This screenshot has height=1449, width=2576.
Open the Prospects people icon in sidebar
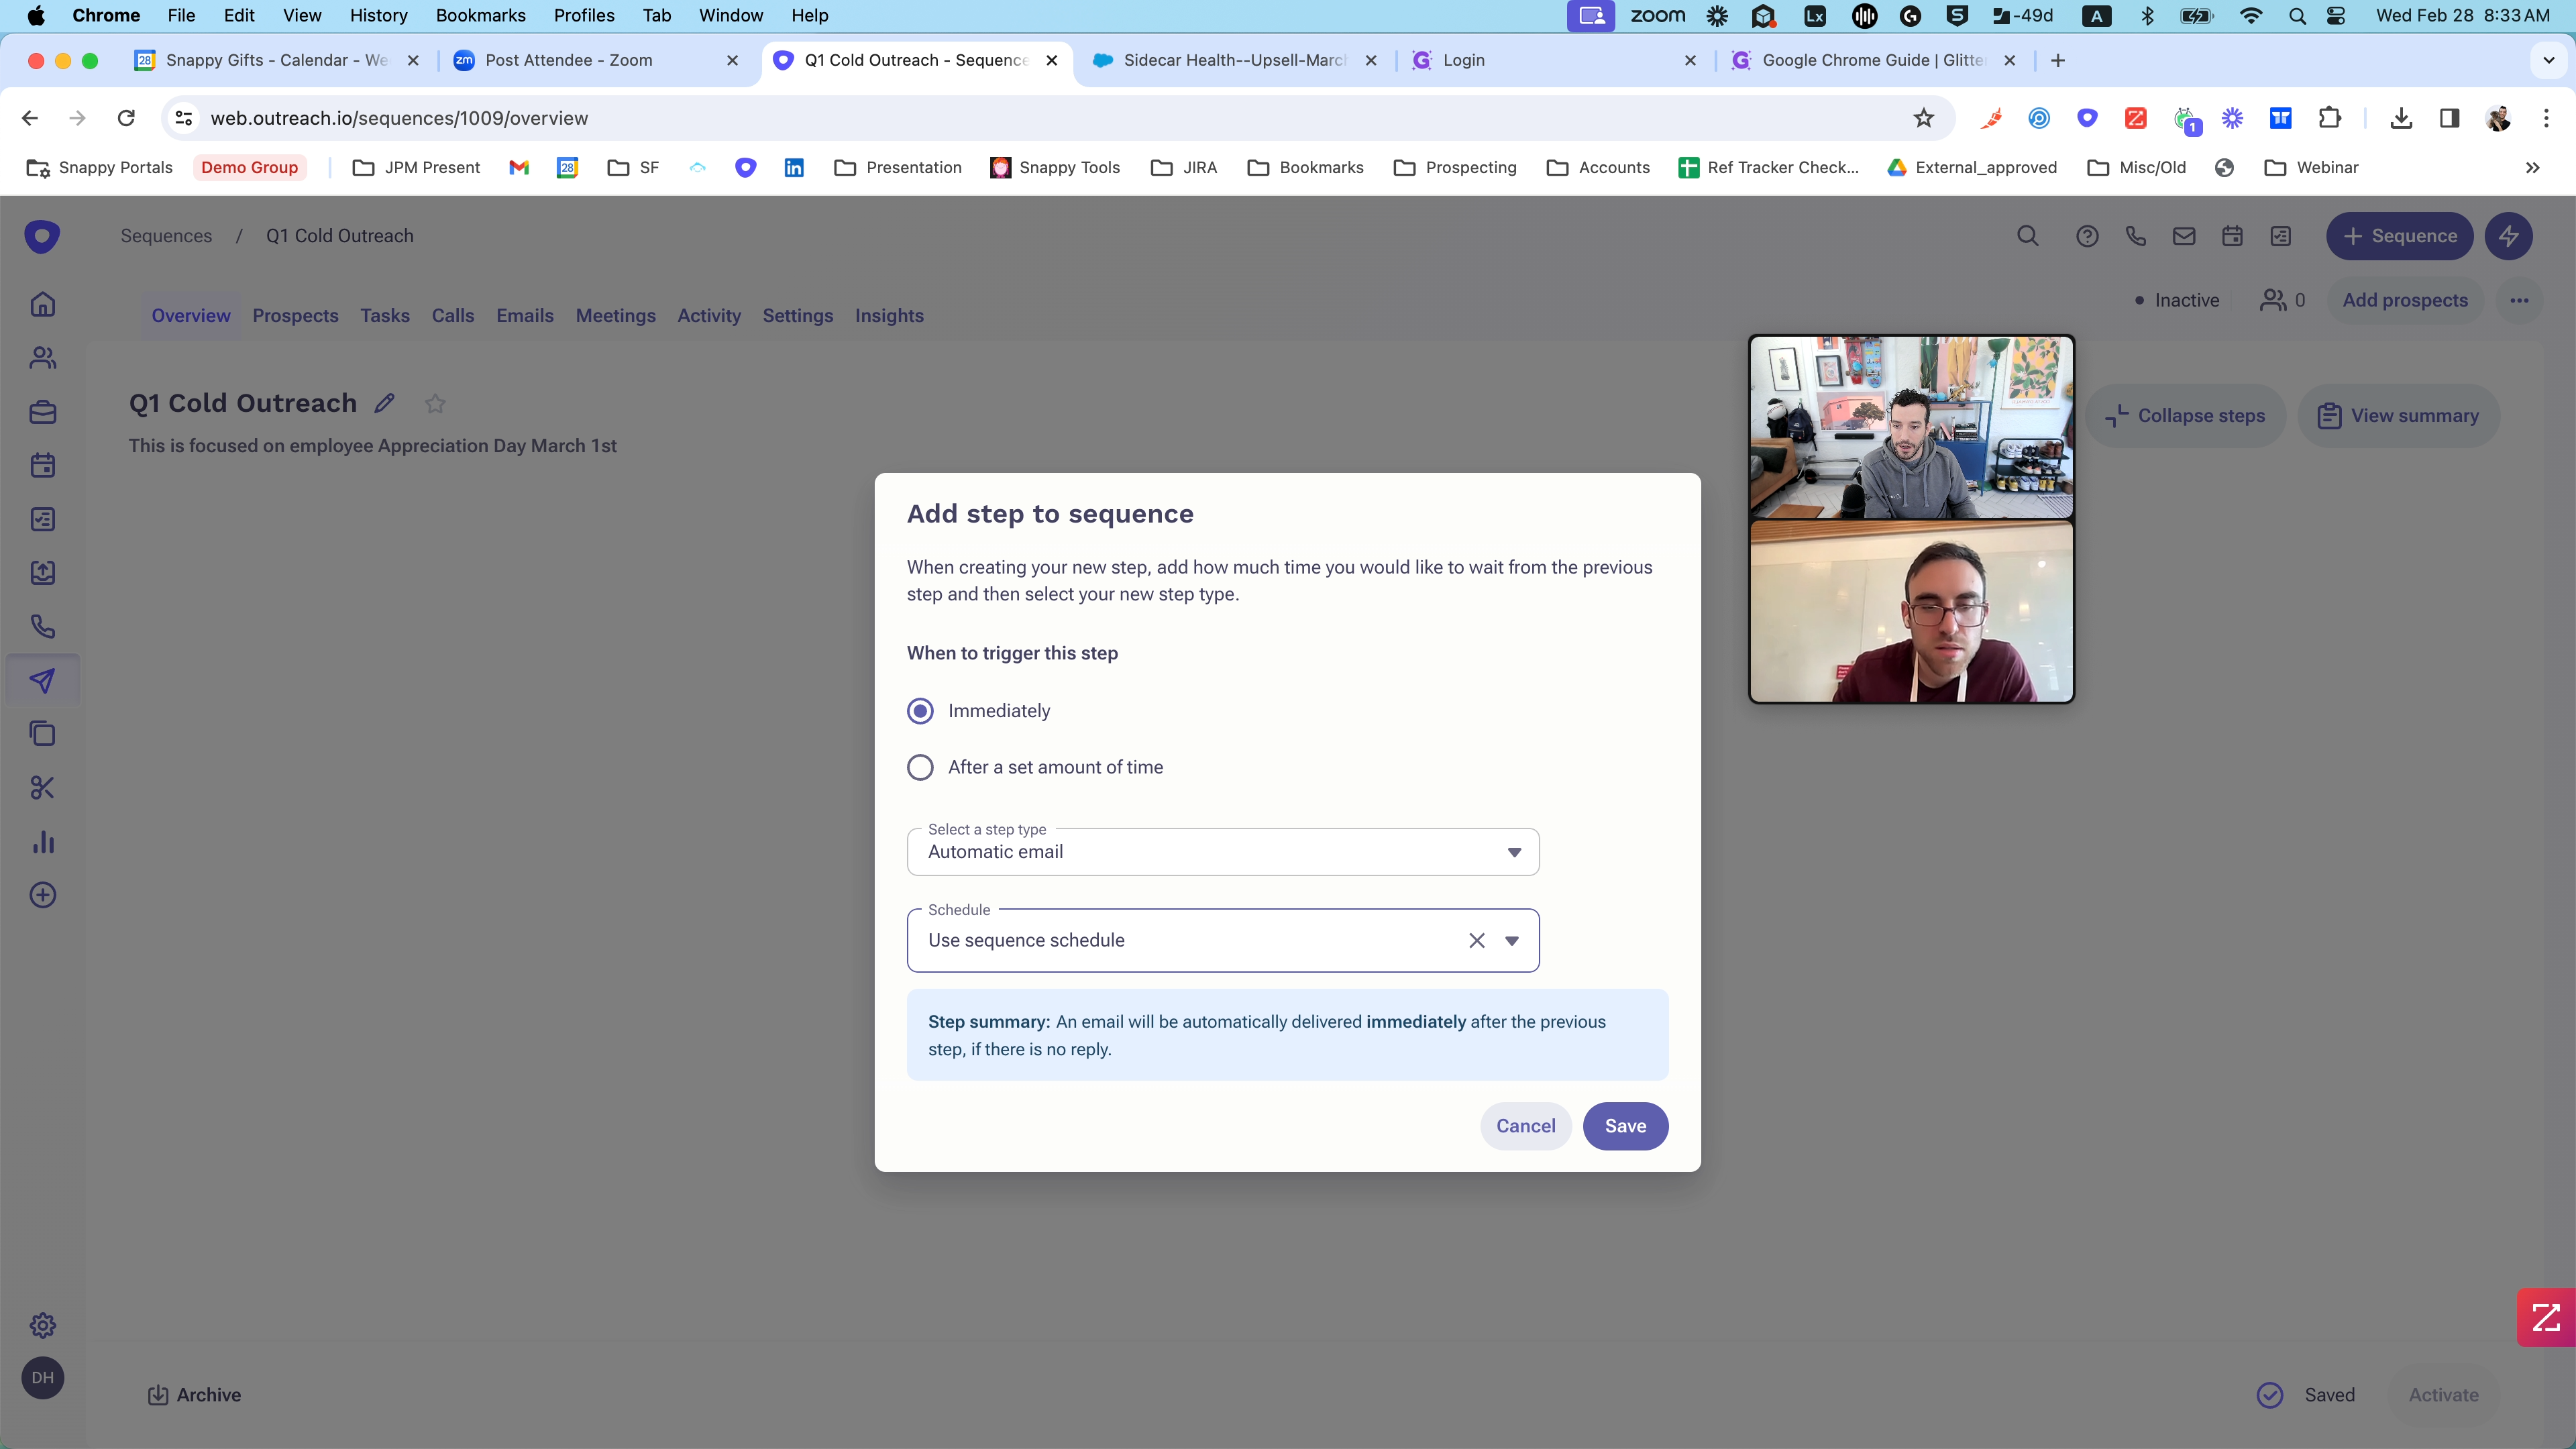tap(42, 358)
